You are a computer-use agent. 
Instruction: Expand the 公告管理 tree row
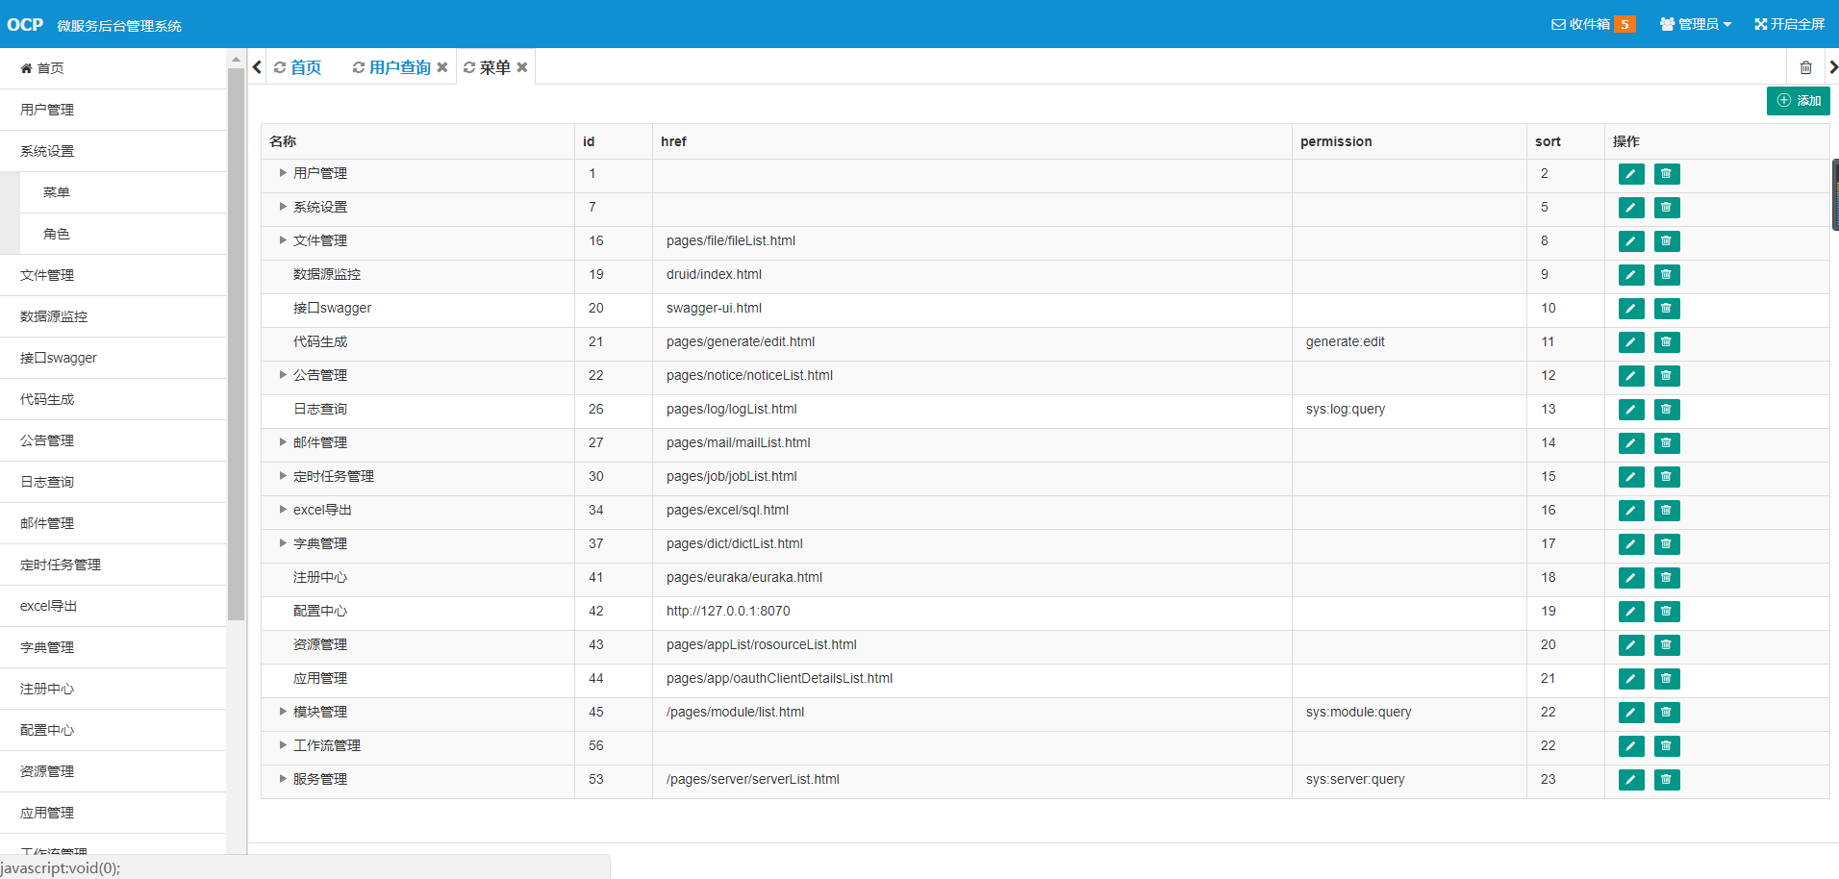(283, 375)
